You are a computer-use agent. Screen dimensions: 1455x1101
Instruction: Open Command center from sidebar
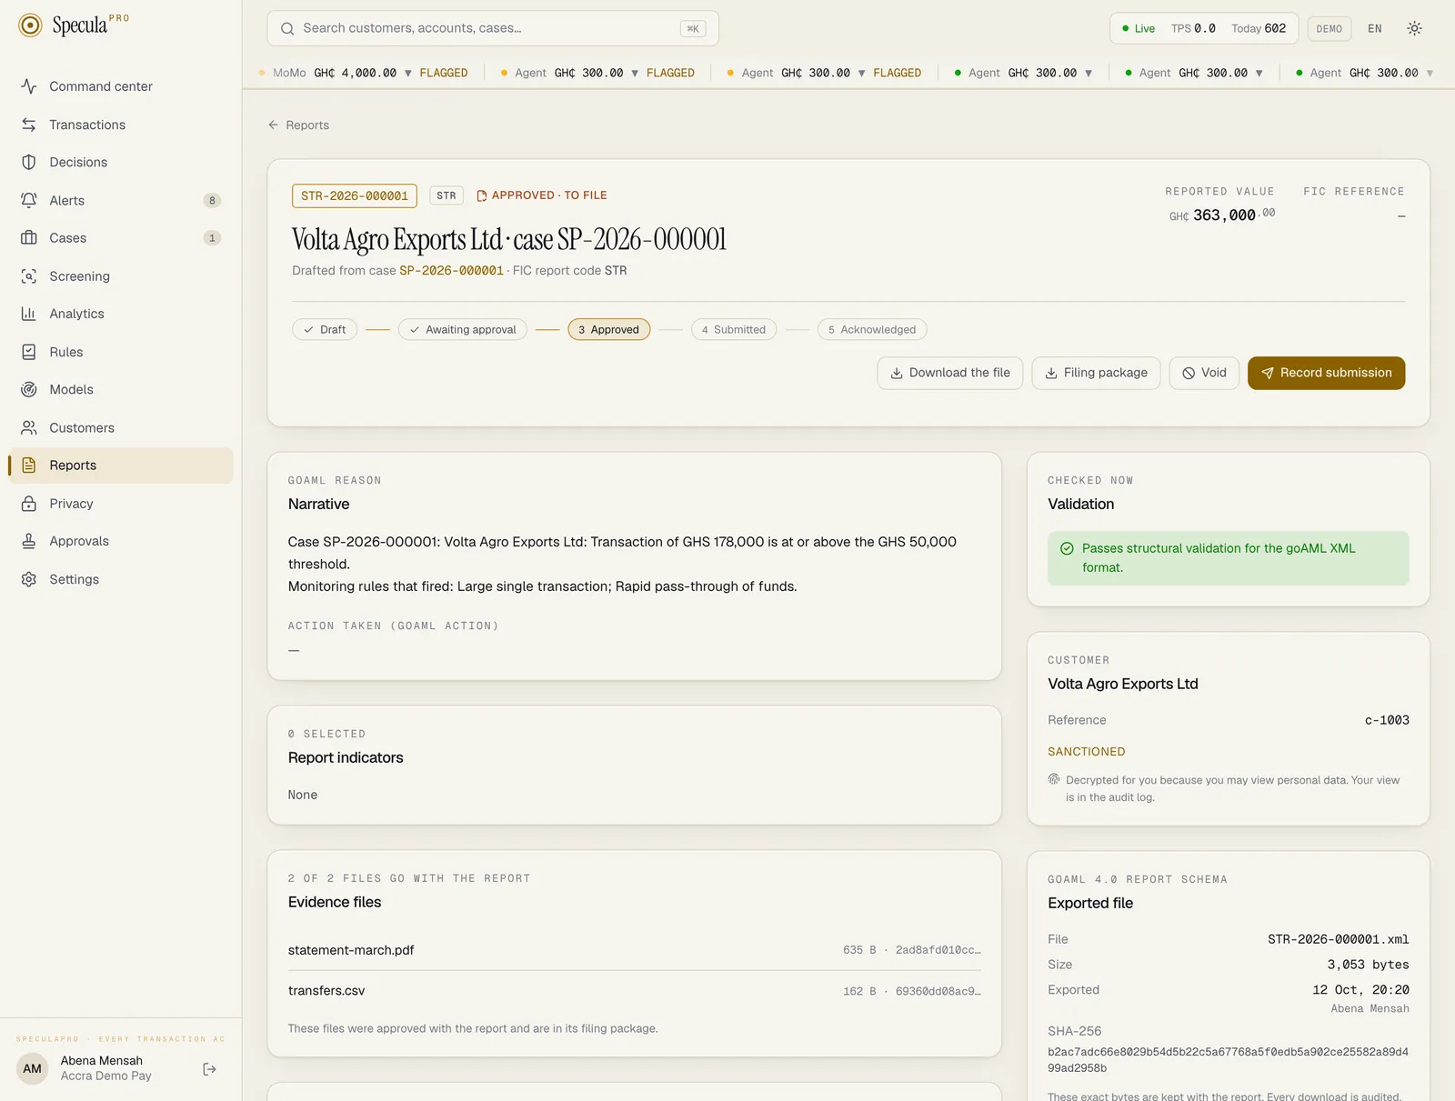[x=120, y=86]
